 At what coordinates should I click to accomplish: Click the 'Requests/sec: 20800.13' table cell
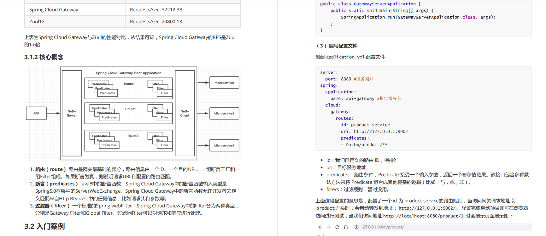pos(183,22)
